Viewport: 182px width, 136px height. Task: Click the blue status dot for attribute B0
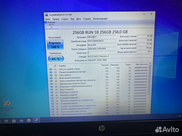coord(53,109)
